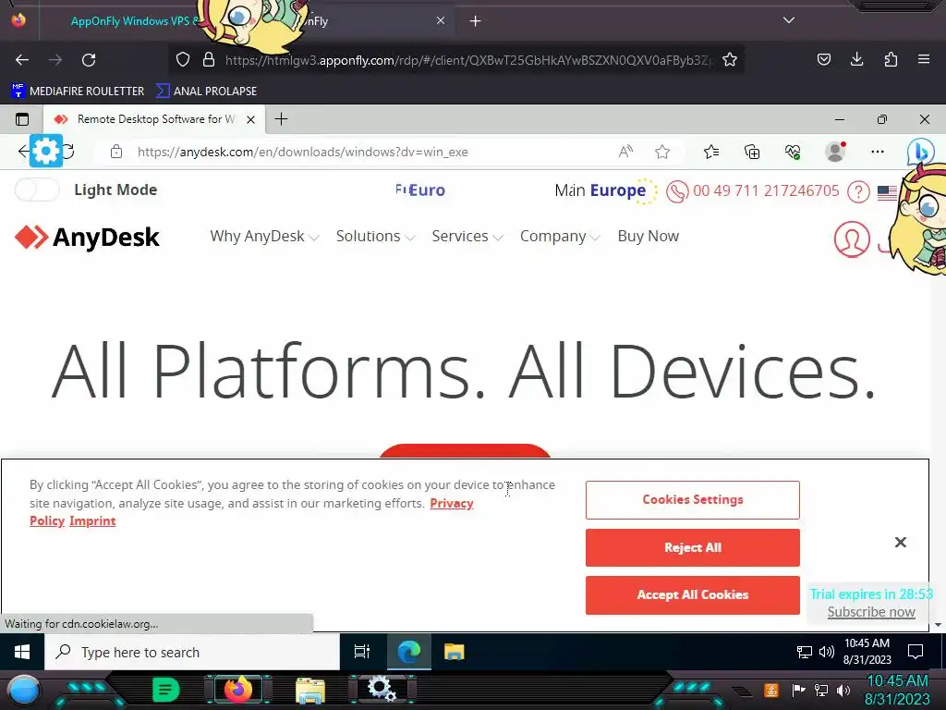Open Edge Favorites list icon

coord(711,152)
